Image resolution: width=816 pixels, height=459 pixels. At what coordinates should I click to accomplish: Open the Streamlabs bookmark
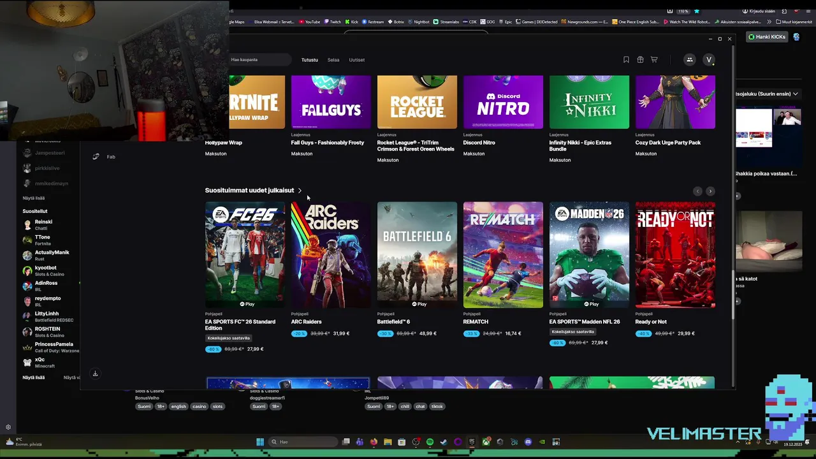(x=446, y=22)
